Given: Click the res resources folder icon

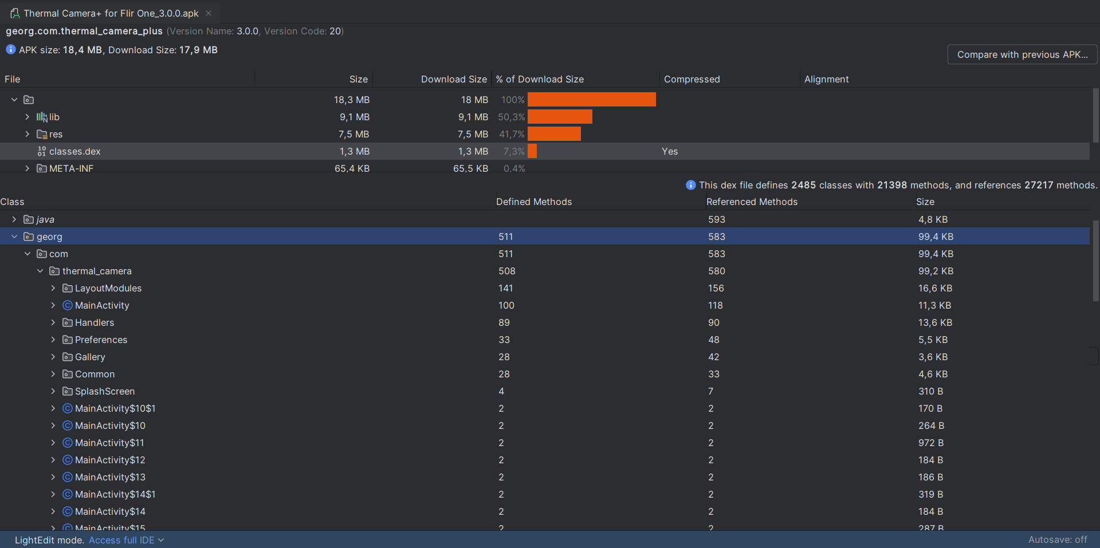Looking at the screenshot, I should (42, 134).
